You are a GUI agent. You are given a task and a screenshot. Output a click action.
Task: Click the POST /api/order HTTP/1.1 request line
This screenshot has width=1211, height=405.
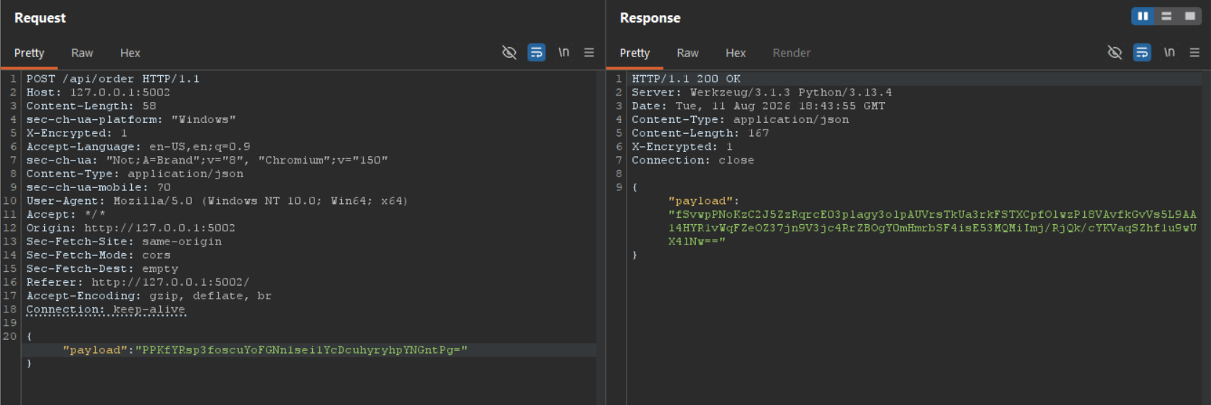coord(113,79)
